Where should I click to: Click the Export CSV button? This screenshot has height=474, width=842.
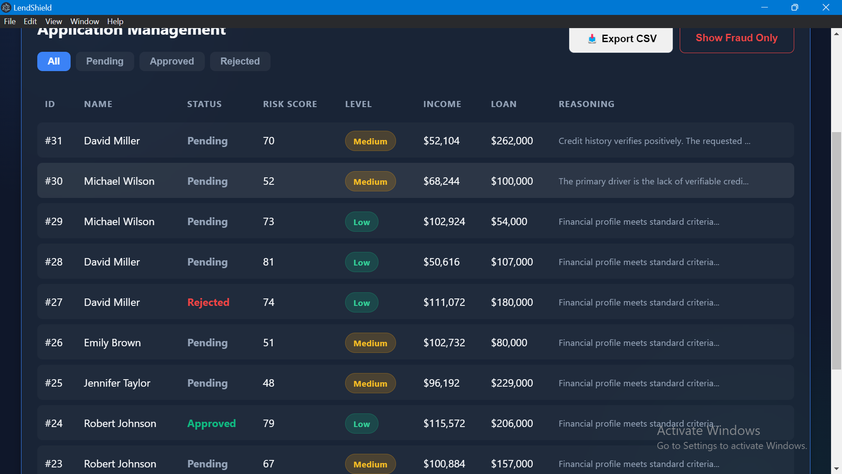point(621,39)
